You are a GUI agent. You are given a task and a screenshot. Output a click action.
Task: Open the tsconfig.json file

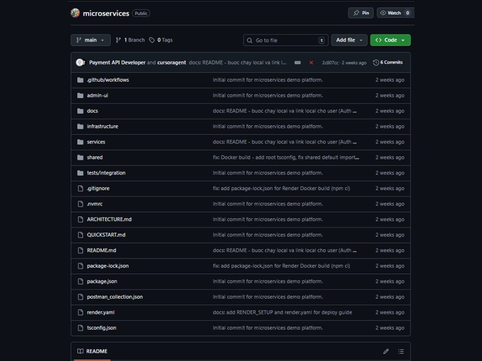click(101, 328)
